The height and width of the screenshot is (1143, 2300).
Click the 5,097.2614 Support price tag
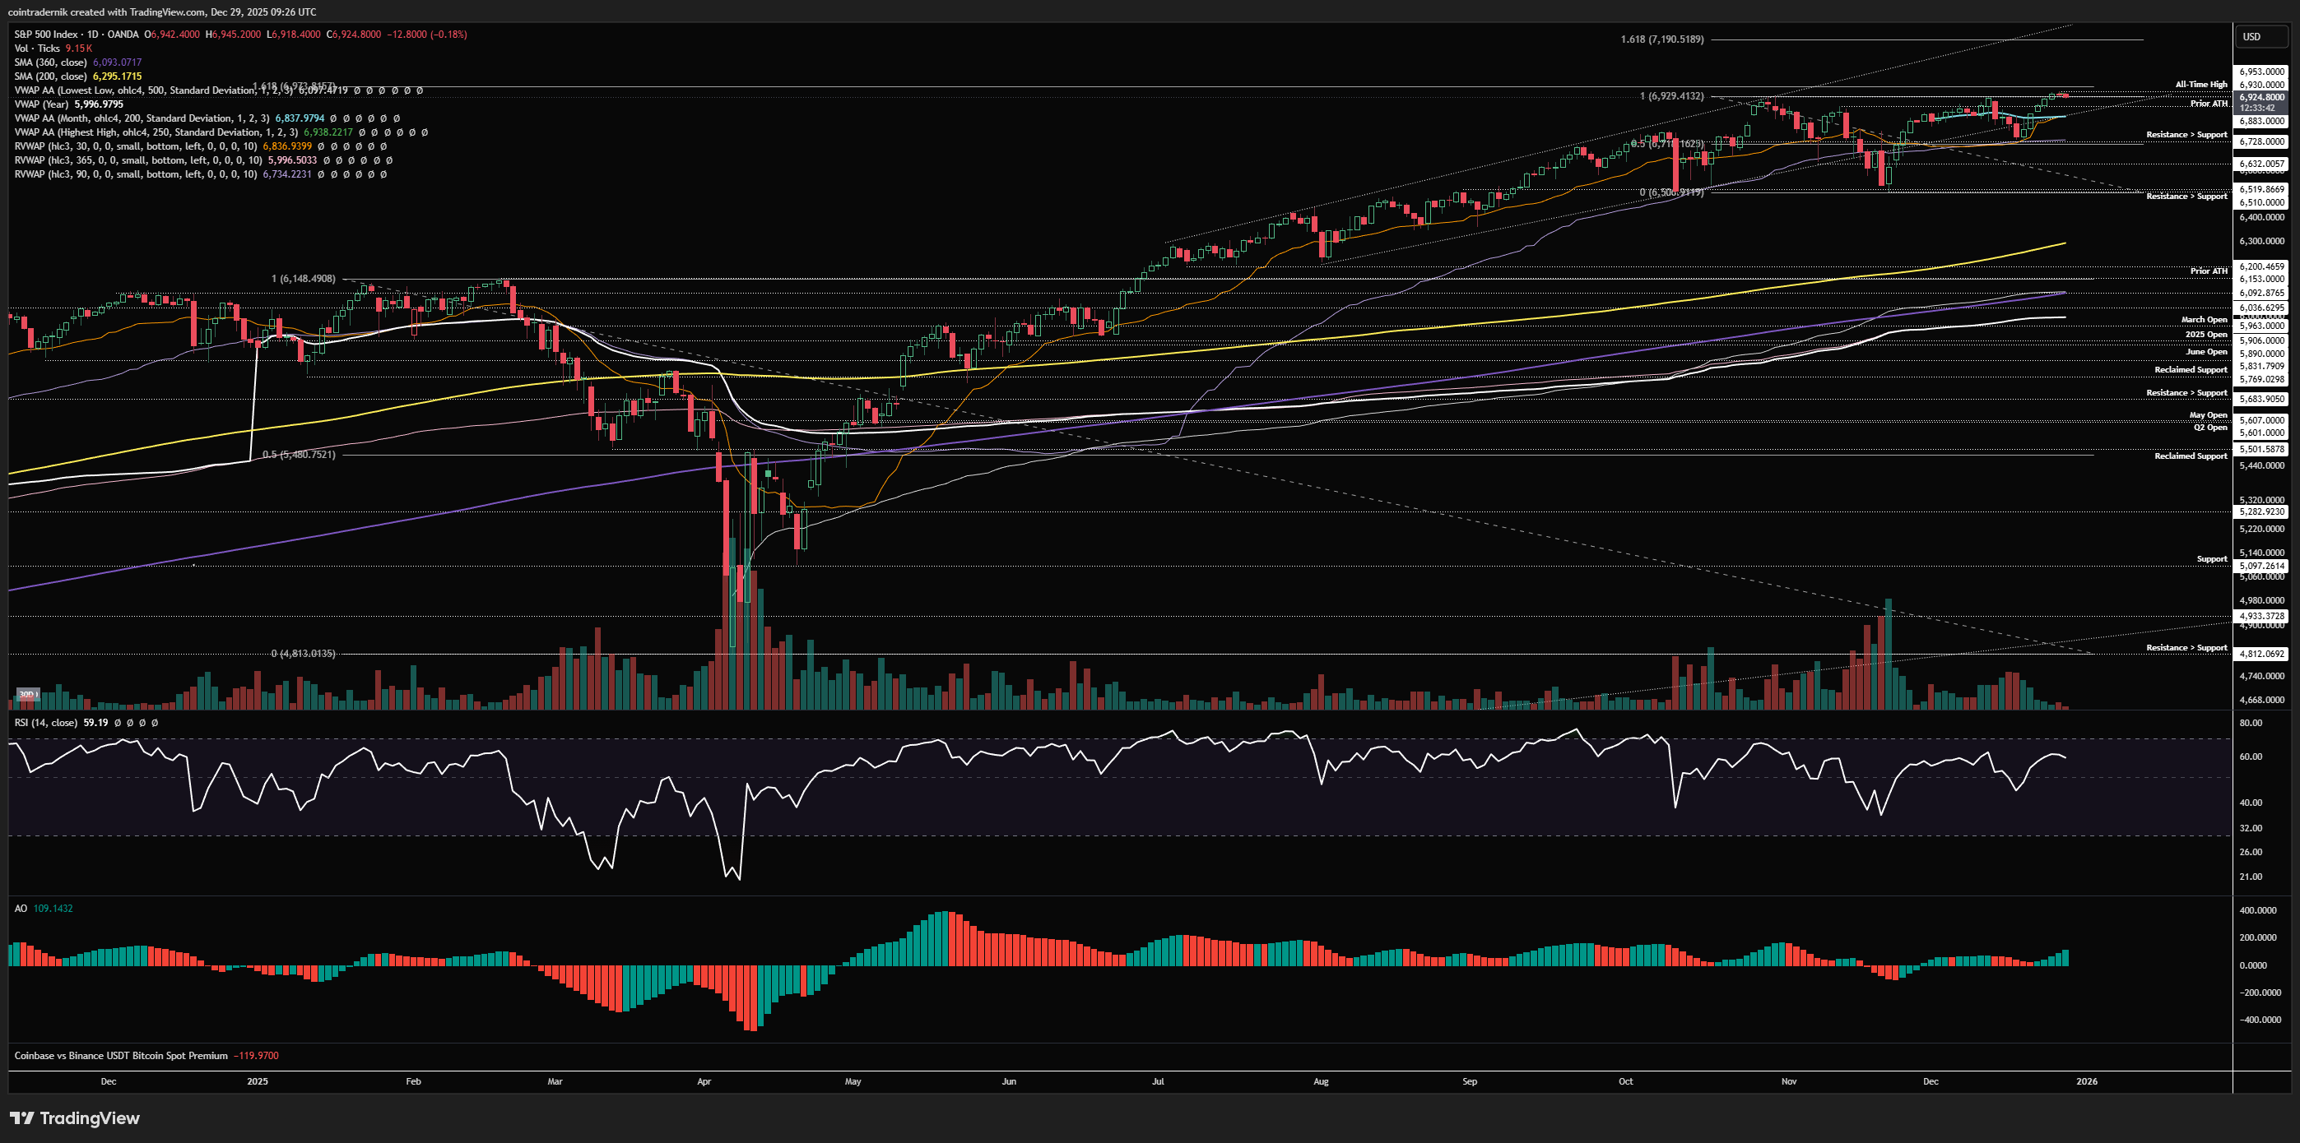pos(2261,566)
